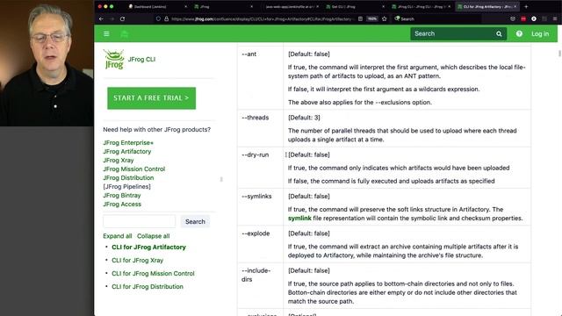Viewport: 562px width, 316px height.
Task: Click the sidebar resize handle
Action: click(221, 179)
